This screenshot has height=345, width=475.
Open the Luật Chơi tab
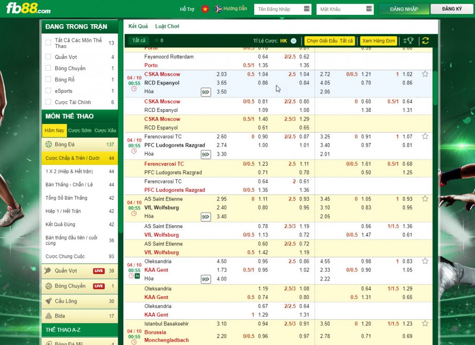pos(167,26)
